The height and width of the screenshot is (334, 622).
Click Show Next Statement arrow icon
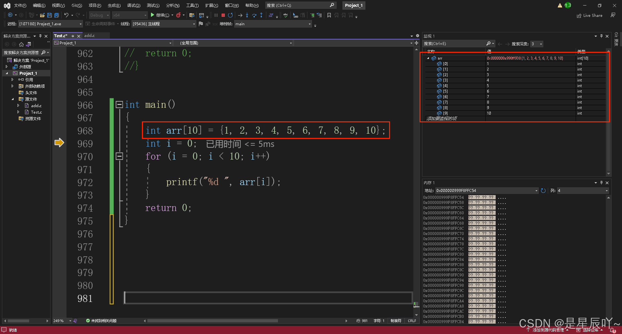coord(240,15)
